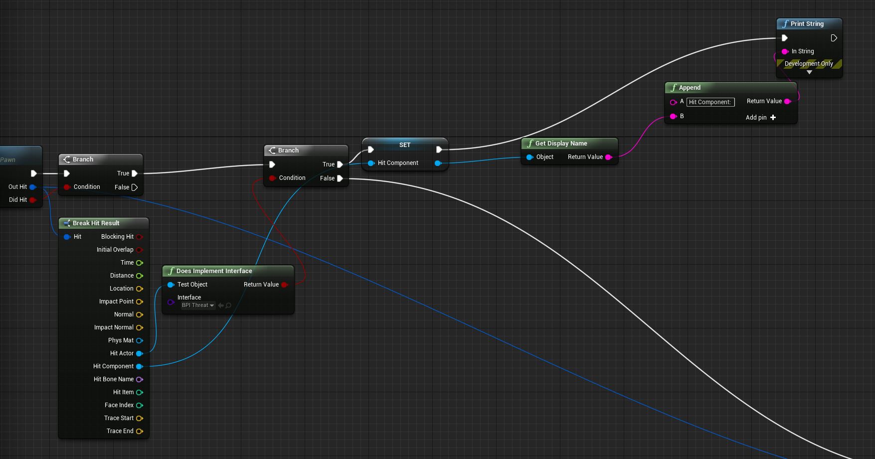The width and height of the screenshot is (875, 459).
Task: Click the In String pin on Print String
Action: 785,51
